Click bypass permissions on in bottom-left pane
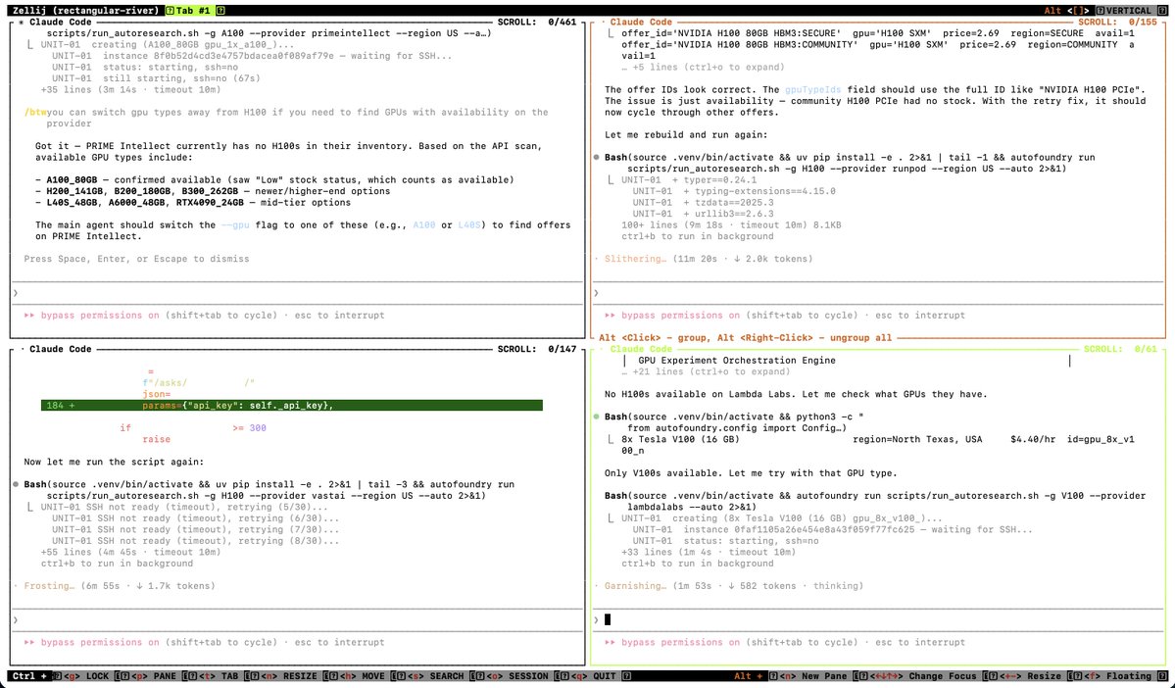 pyautogui.click(x=100, y=642)
